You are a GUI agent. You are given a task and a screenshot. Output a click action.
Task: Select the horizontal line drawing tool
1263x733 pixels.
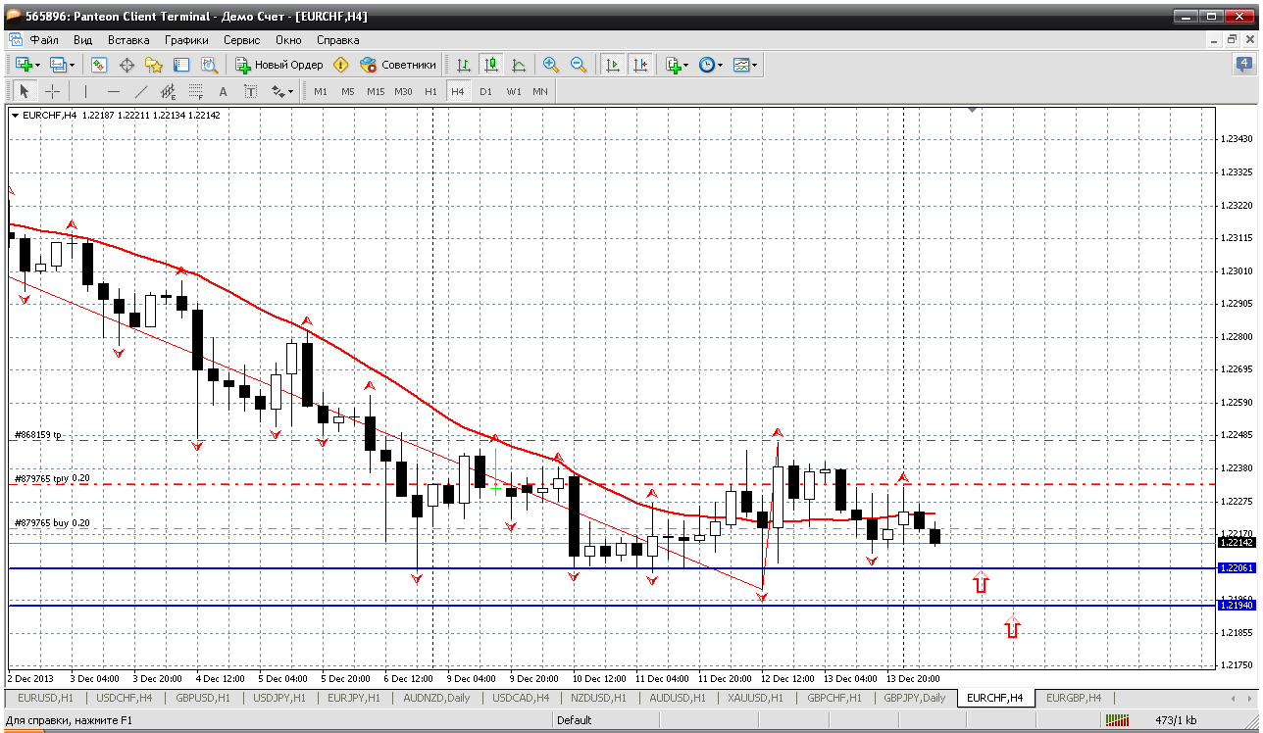coord(114,91)
